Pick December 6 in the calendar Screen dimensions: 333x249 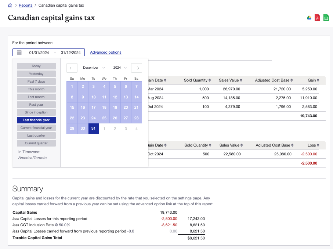tap(126, 86)
